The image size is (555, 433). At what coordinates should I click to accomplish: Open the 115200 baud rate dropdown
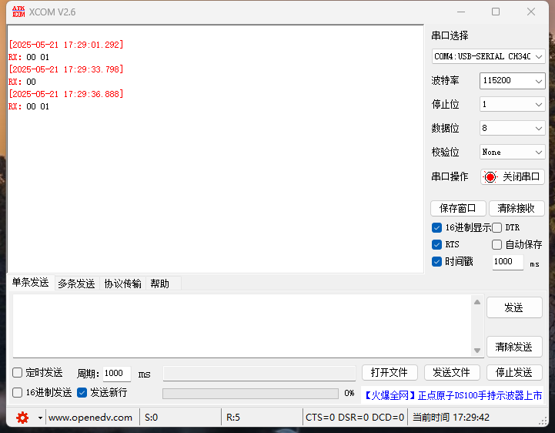(x=512, y=81)
